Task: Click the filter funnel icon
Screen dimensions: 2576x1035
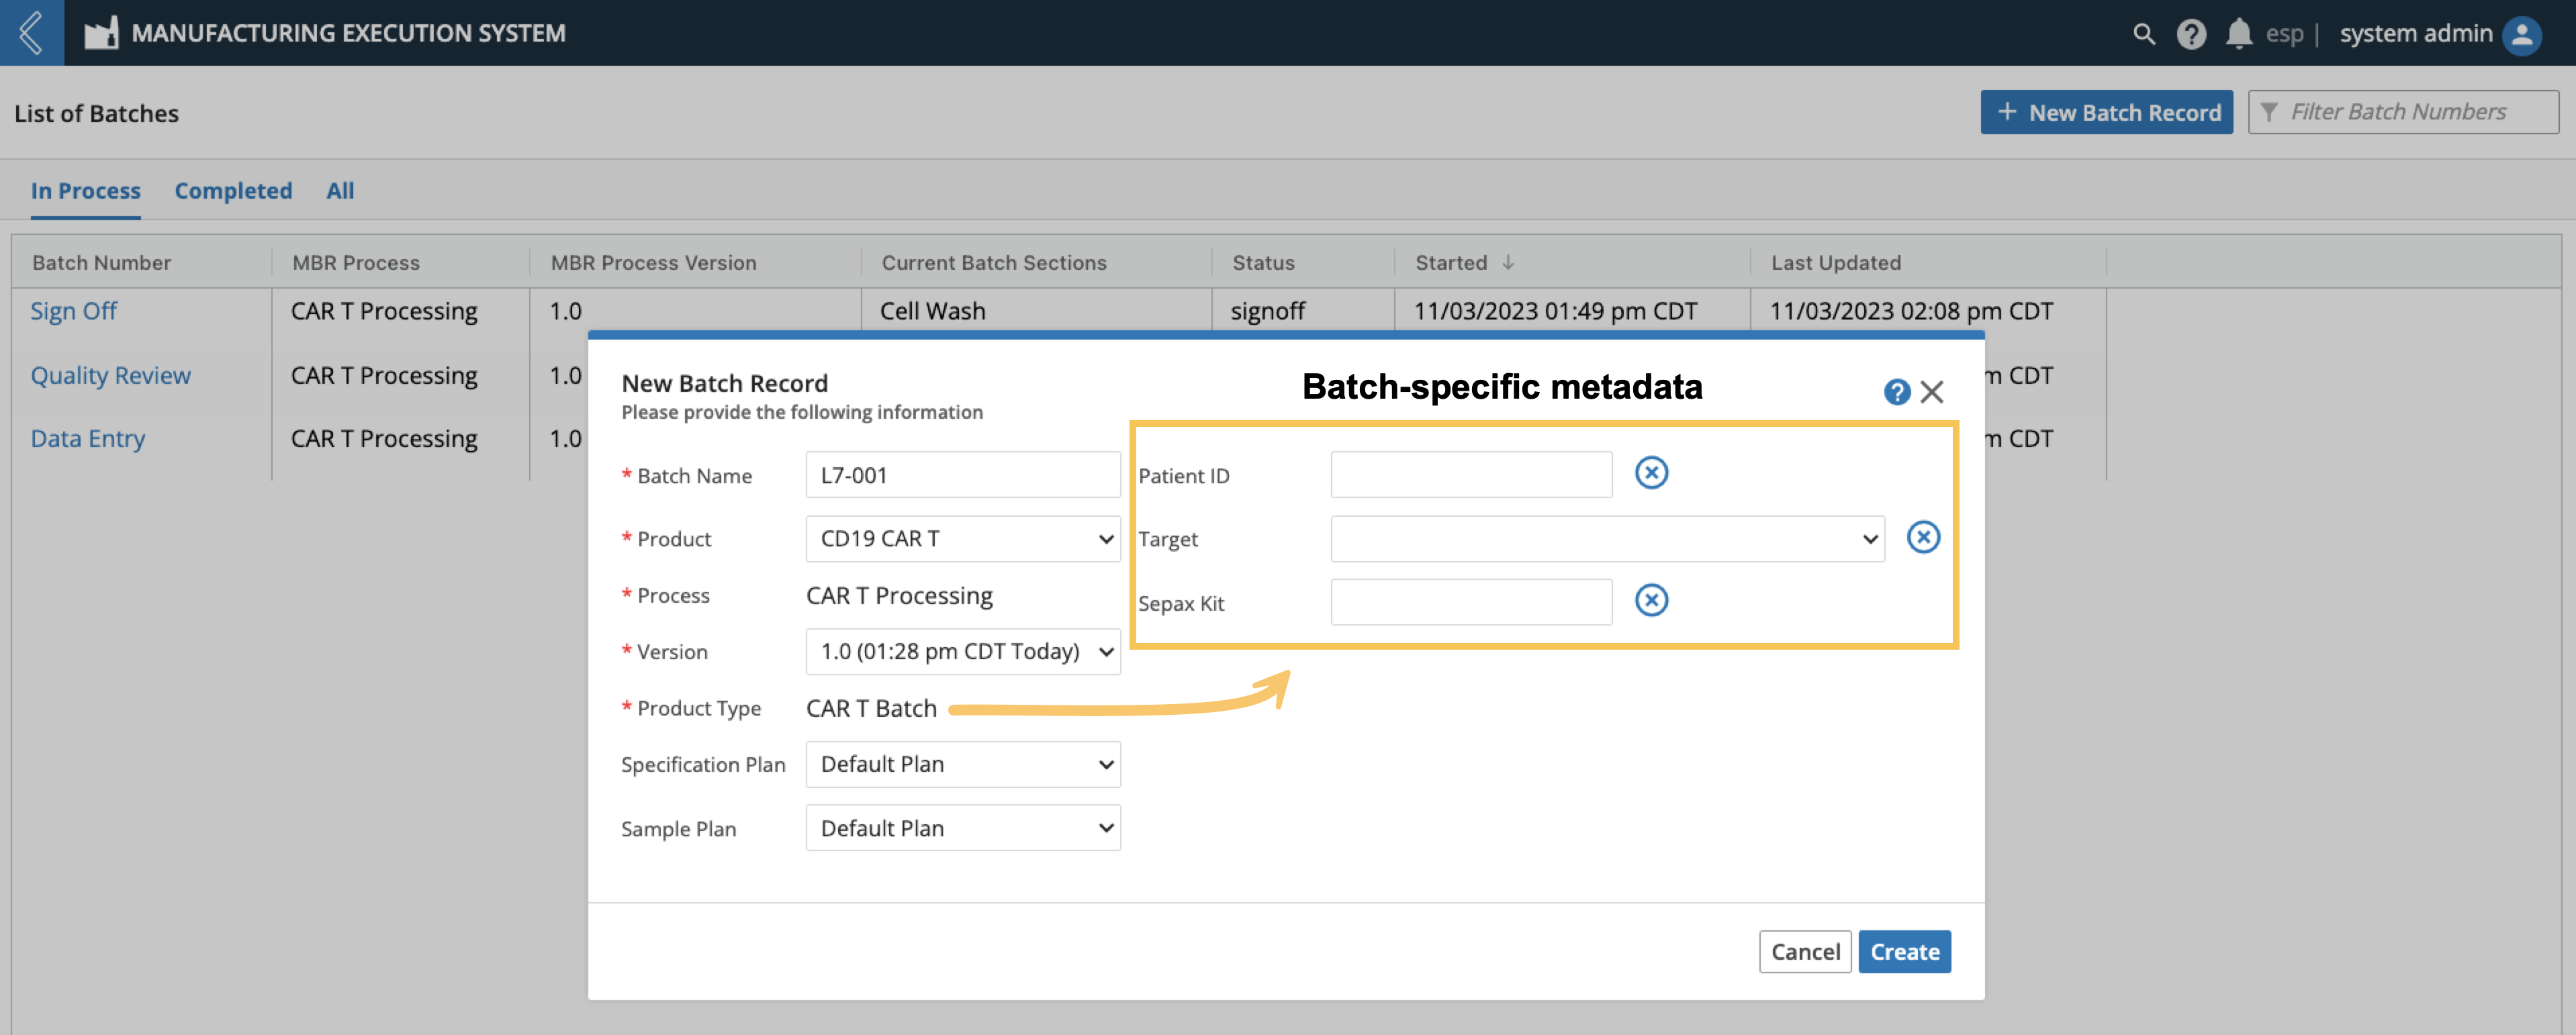Action: click(2268, 112)
